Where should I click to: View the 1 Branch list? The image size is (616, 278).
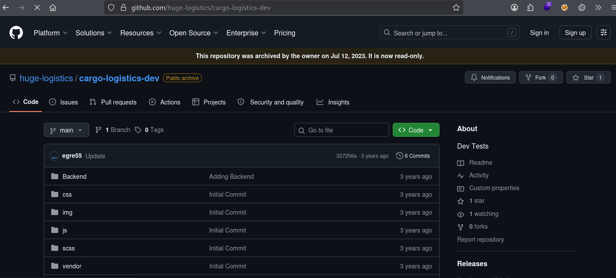click(113, 130)
